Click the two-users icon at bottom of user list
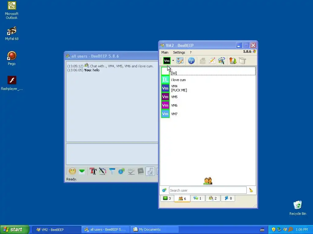The height and width of the screenshot is (234, 313). click(208, 181)
